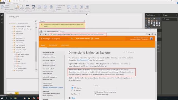Click the Pegar ribbon icon
The image size is (178, 100).
pyautogui.click(x=2, y=7)
